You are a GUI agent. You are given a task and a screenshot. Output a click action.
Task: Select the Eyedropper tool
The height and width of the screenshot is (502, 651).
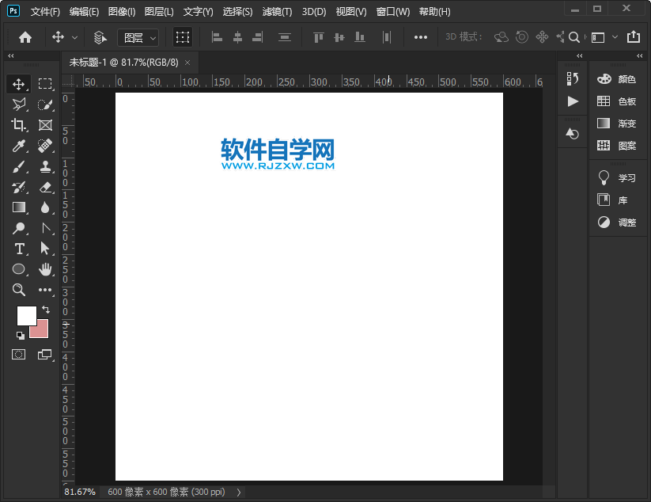[x=19, y=145]
